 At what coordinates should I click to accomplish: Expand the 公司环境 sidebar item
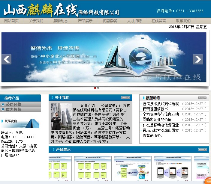(x=14, y=104)
